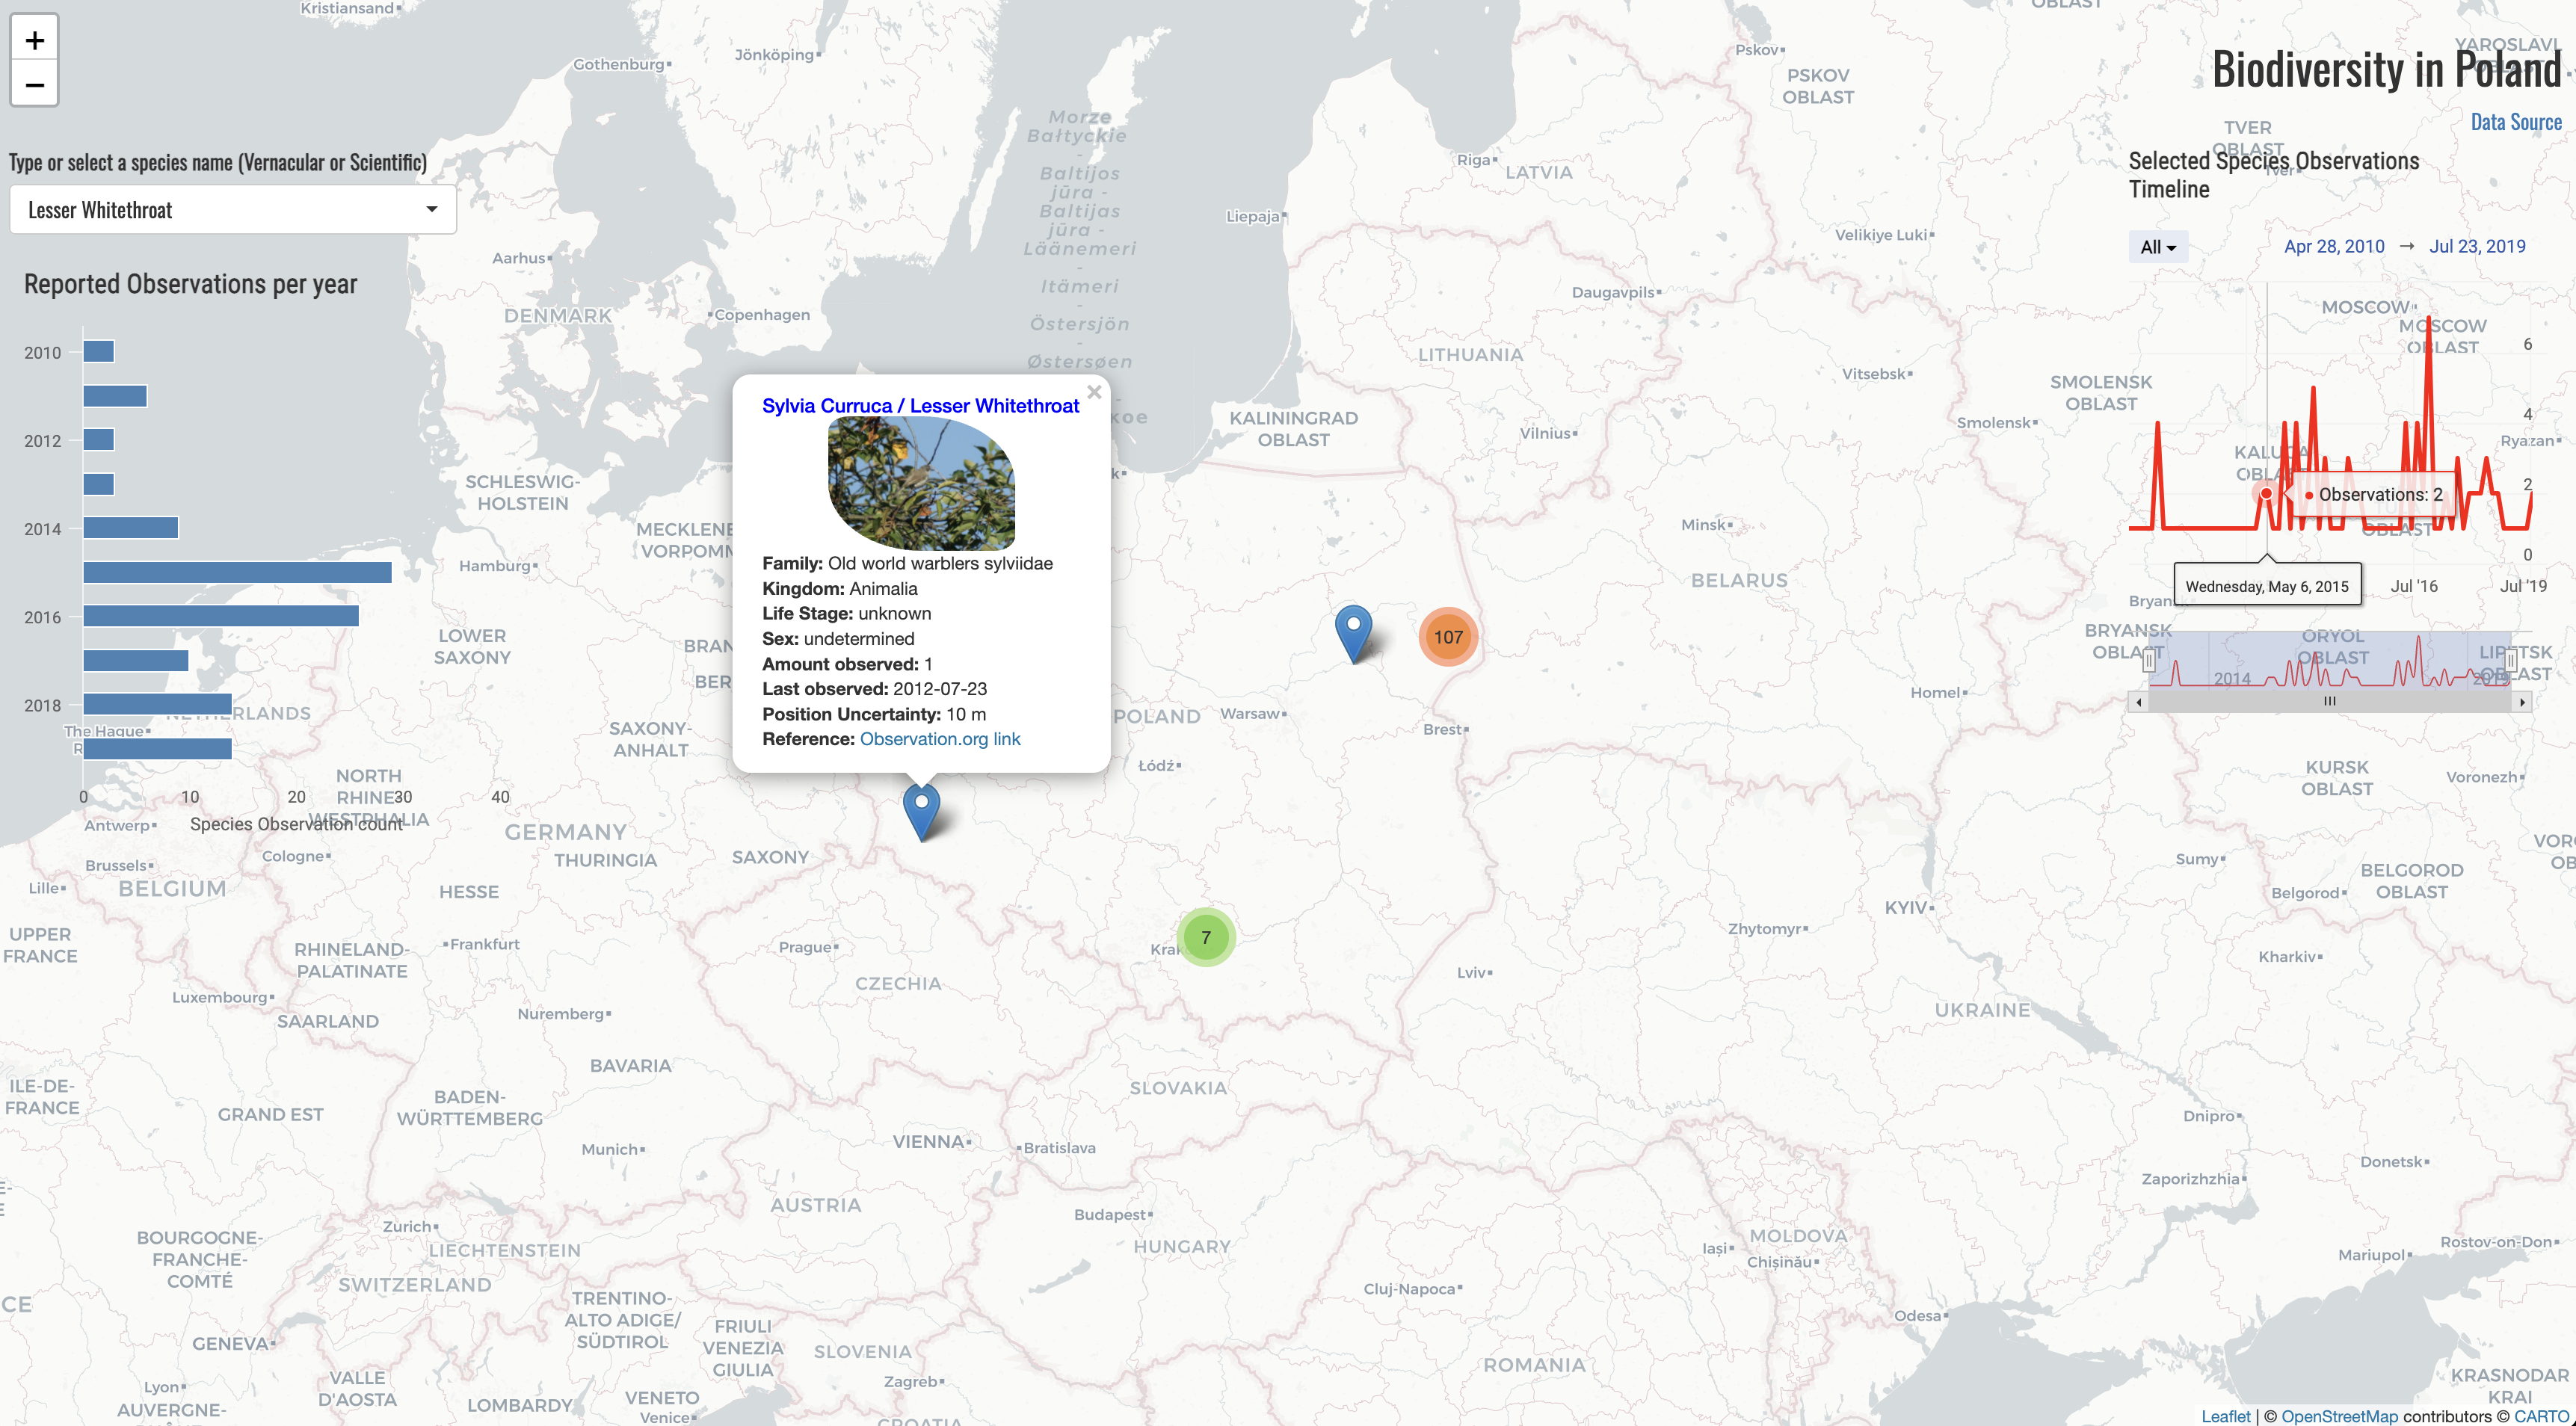This screenshot has height=1426, width=2576.
Task: Click the left range slider handle
Action: tap(2148, 660)
